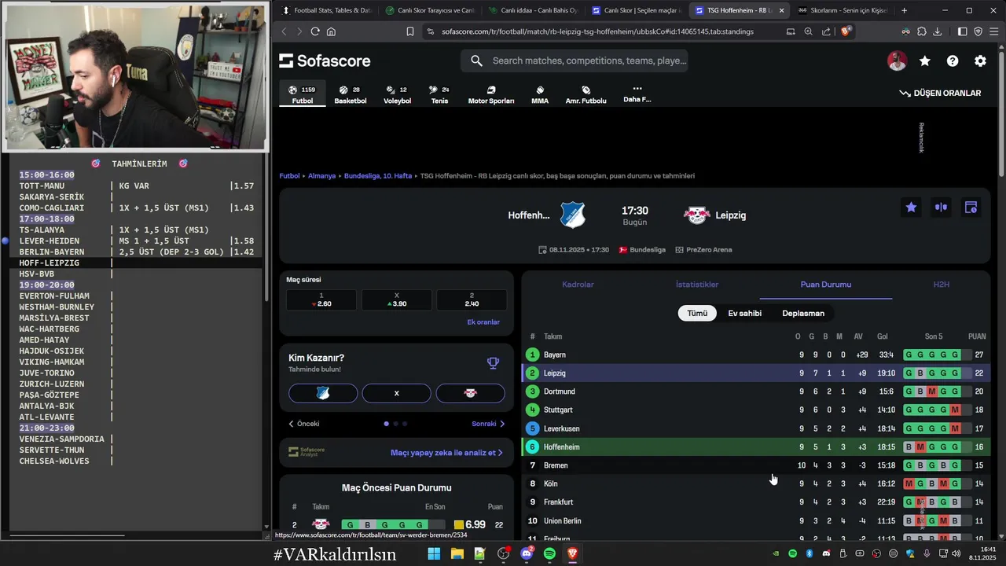This screenshot has height=566, width=1006.
Task: Open the user profile avatar
Action: pyautogui.click(x=897, y=61)
